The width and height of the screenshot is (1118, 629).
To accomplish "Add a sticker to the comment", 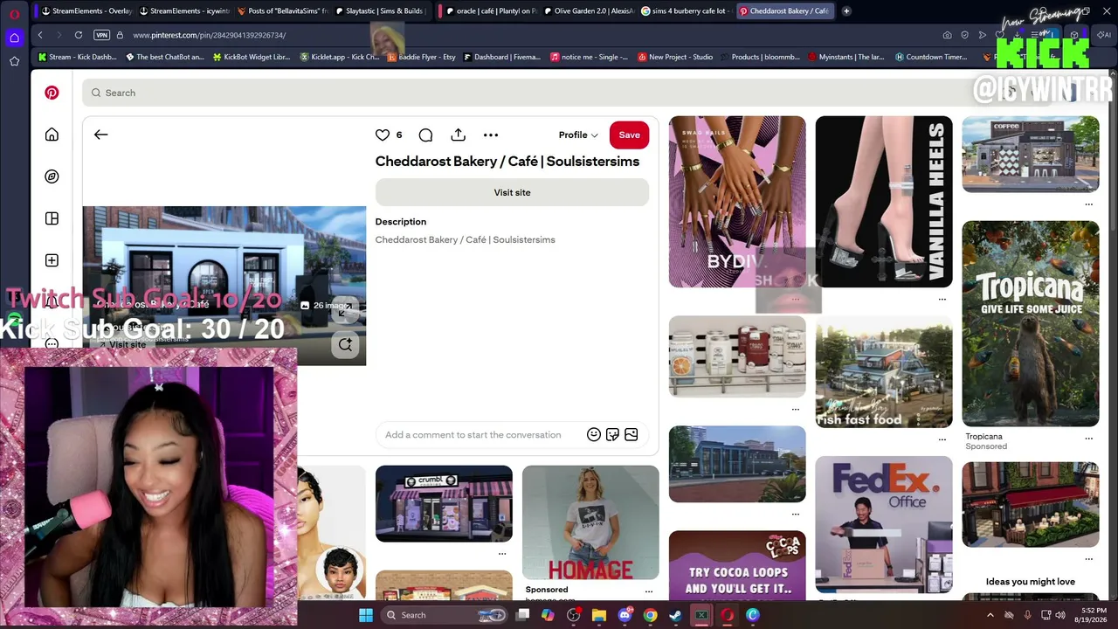I will tap(612, 434).
